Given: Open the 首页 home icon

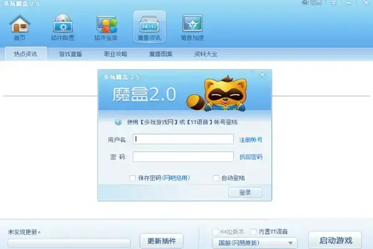Looking at the screenshot, I should [x=20, y=27].
